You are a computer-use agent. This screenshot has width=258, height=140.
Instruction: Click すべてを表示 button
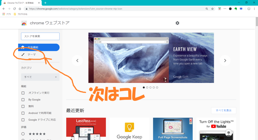tap(224, 110)
